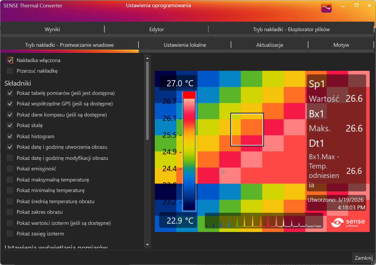Maximize the settings window
This screenshot has height=265, width=376.
[356, 6]
